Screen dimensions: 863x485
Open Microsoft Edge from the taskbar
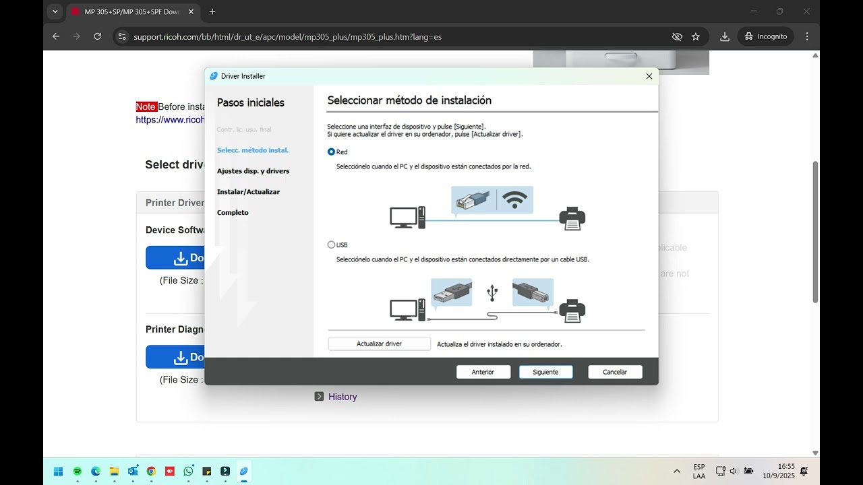tap(96, 471)
